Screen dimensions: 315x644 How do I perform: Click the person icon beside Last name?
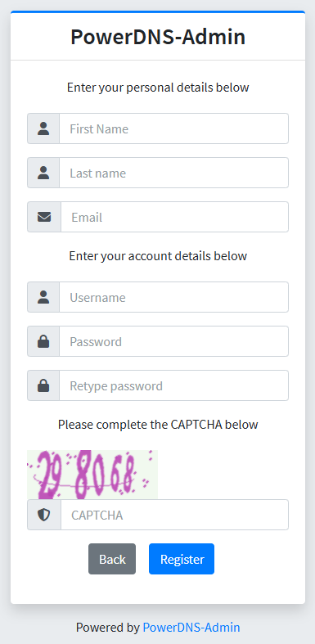click(x=43, y=173)
